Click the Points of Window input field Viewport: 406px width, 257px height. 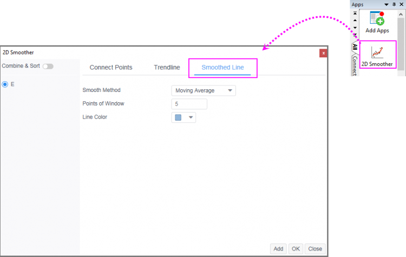189,104
